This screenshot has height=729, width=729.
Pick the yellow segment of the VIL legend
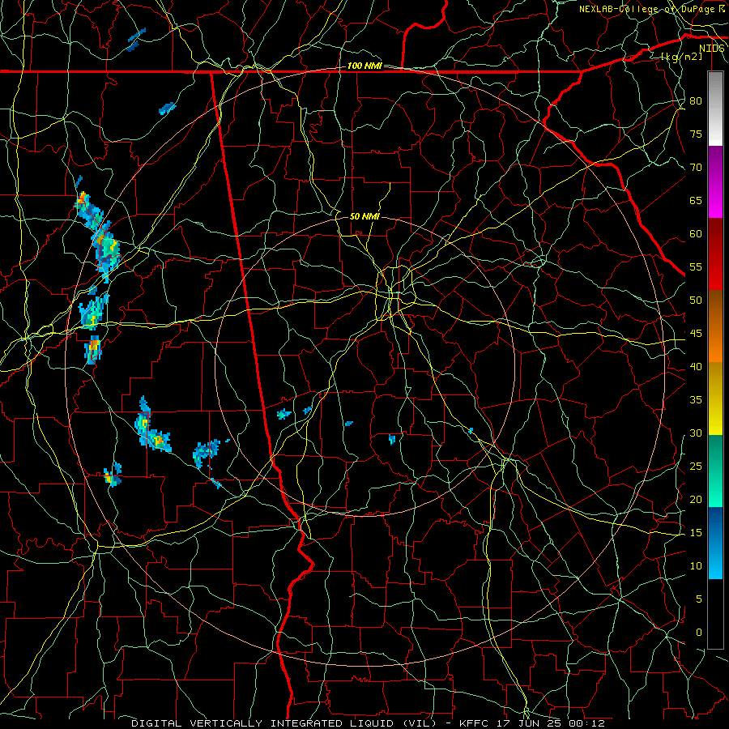(715, 399)
